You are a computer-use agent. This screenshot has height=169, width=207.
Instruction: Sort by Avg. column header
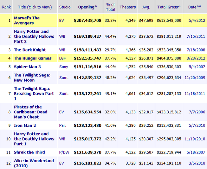tap(146, 7)
